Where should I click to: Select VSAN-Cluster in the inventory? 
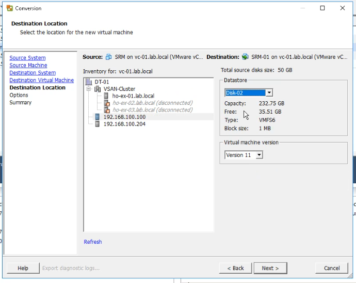[119, 89]
